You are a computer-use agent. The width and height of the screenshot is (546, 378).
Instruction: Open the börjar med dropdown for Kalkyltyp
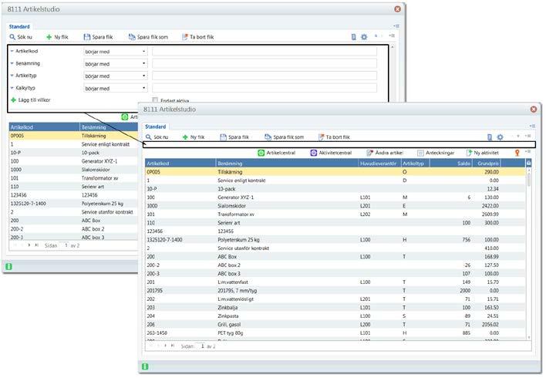tap(115, 88)
